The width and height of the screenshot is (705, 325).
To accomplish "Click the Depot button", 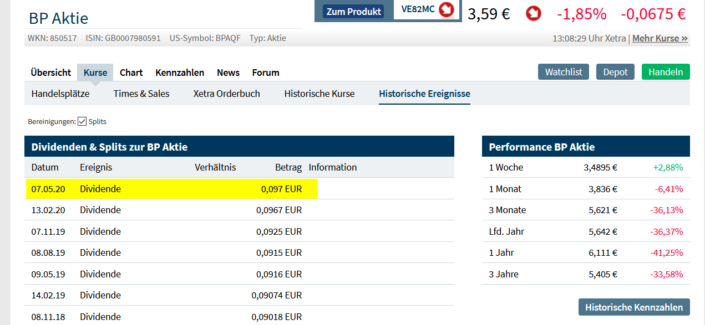I will point(615,72).
